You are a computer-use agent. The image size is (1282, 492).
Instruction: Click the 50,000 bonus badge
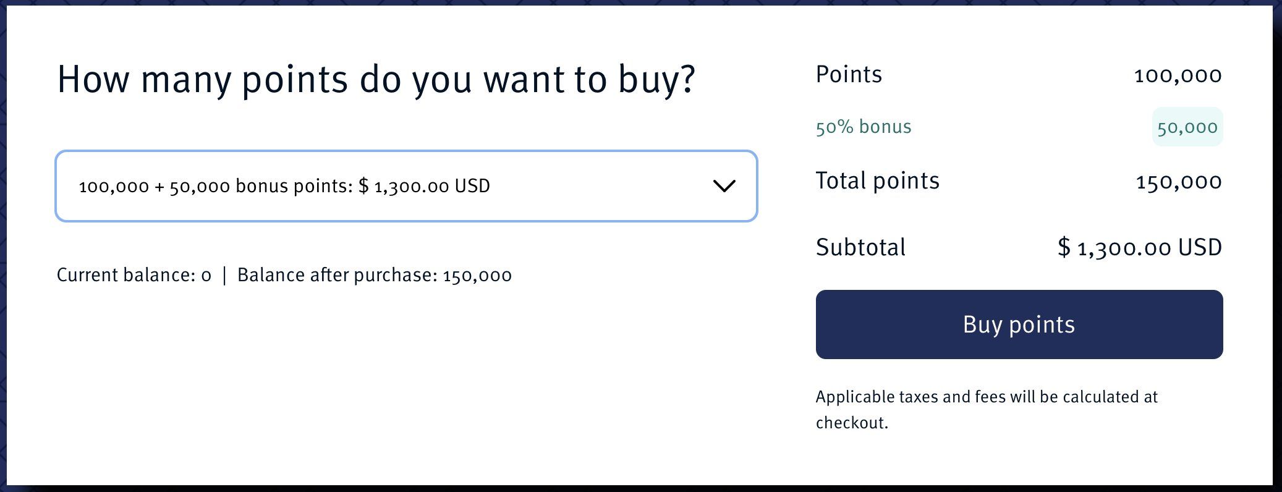(1187, 127)
